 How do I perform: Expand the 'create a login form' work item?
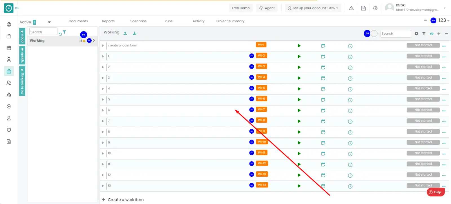(103, 46)
